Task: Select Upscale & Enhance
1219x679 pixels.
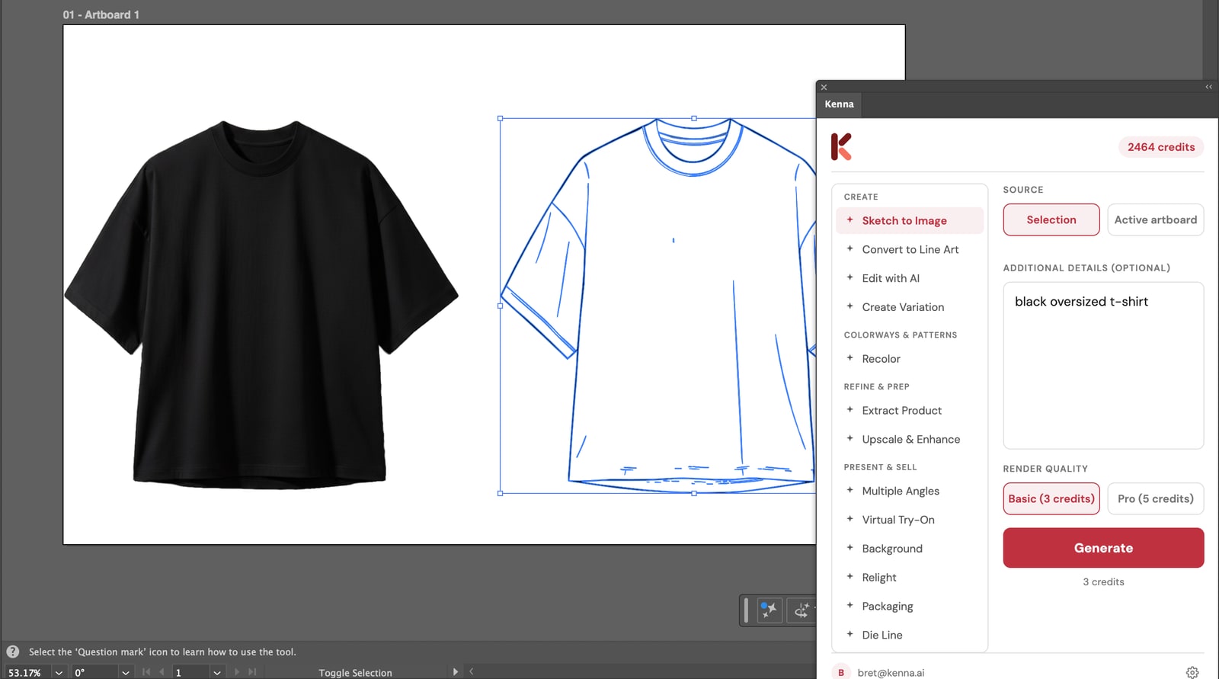Action: pyautogui.click(x=910, y=439)
